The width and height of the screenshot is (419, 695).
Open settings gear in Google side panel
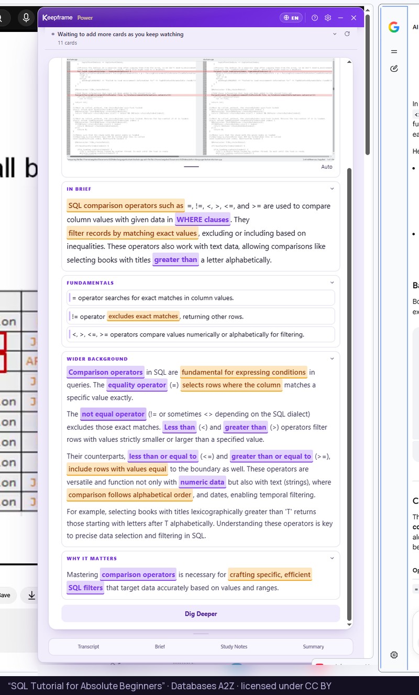coord(394,655)
